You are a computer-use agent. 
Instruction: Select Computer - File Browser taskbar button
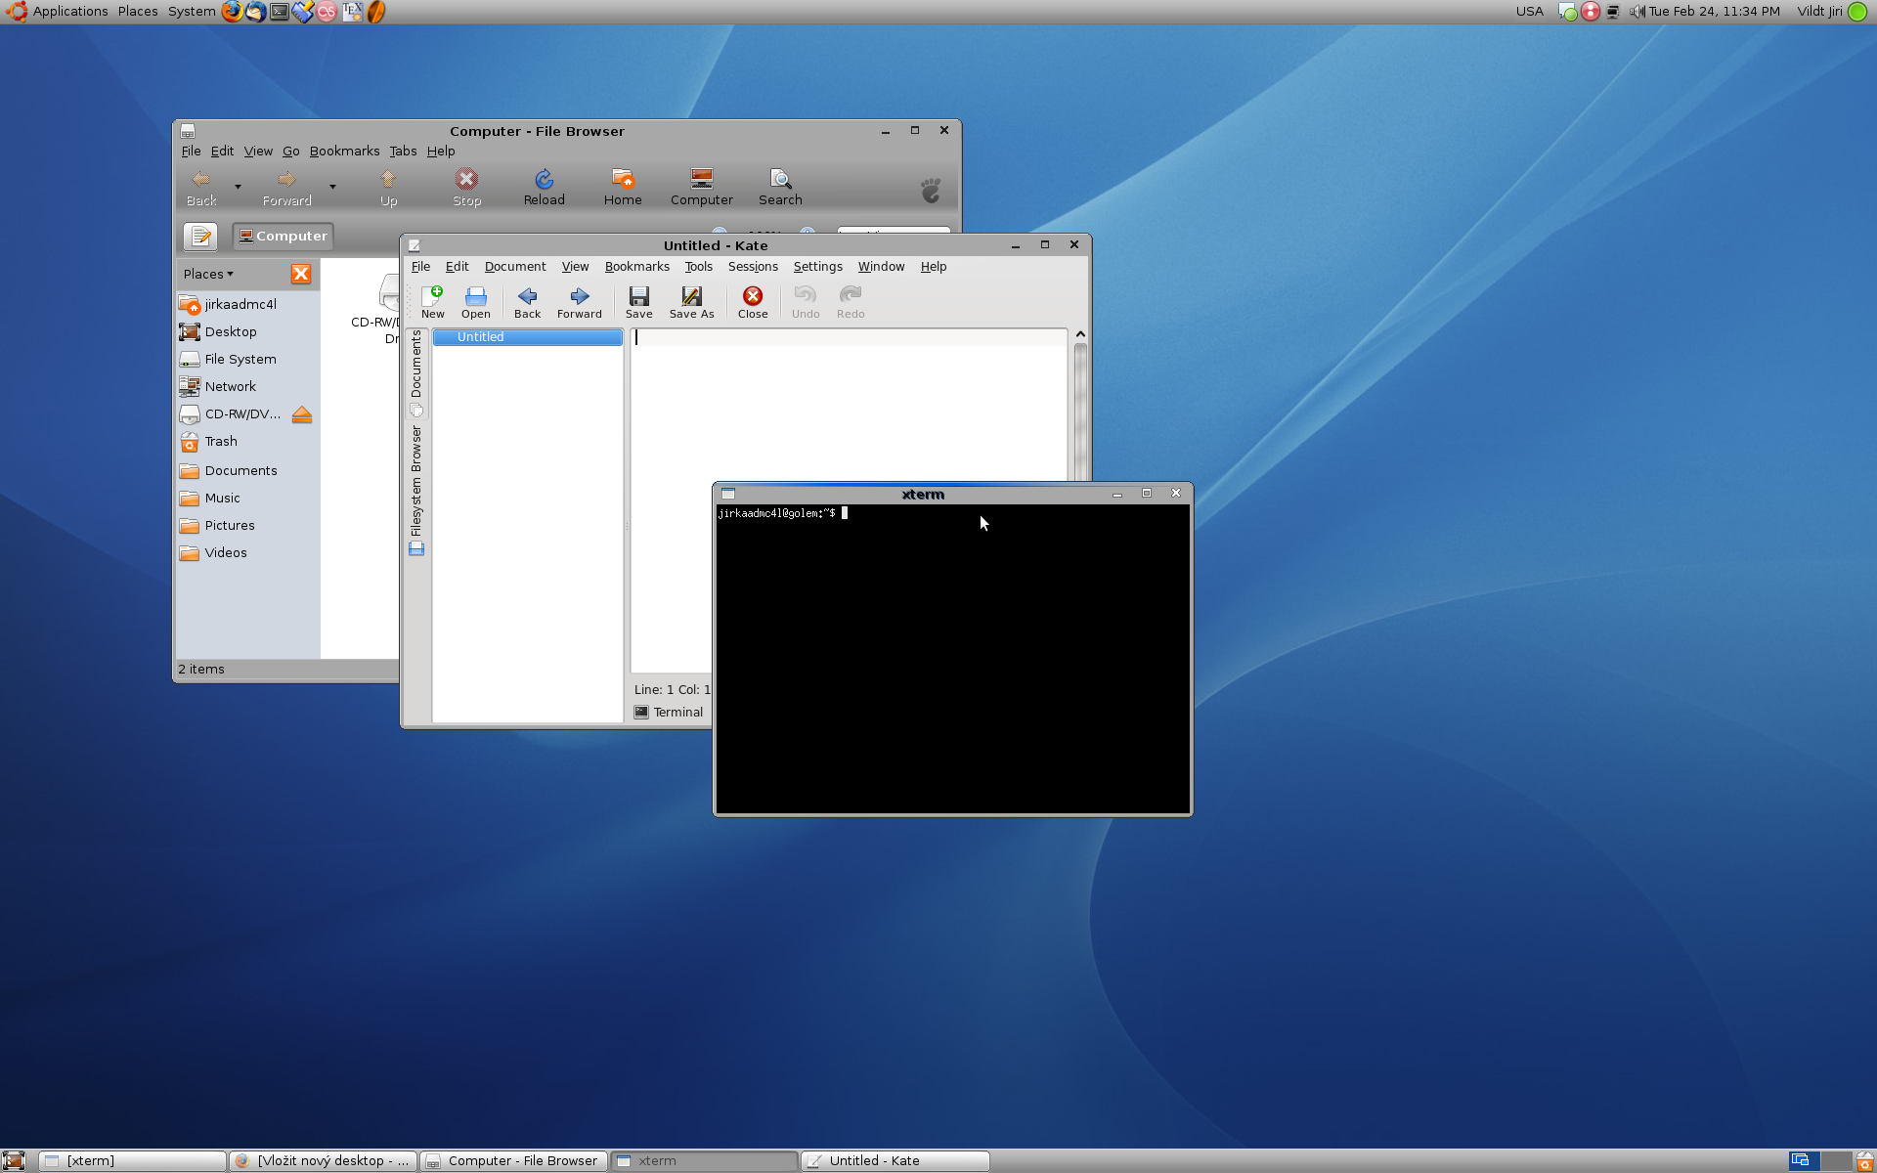[514, 1161]
